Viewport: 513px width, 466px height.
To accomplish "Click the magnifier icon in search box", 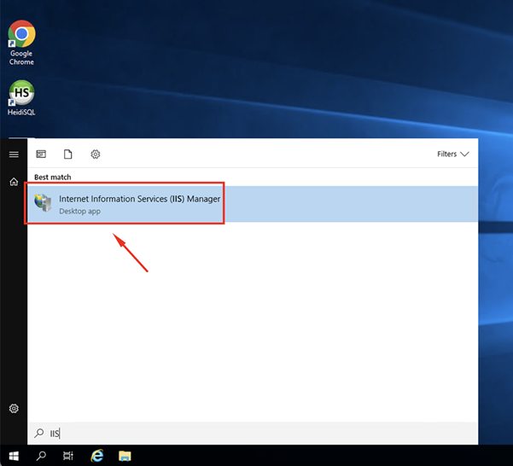I will tap(39, 434).
